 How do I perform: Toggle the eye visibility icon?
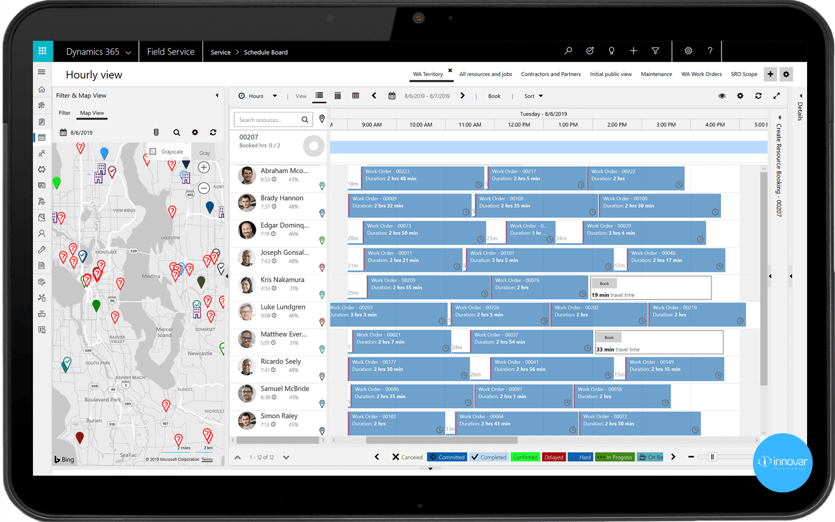[x=722, y=95]
